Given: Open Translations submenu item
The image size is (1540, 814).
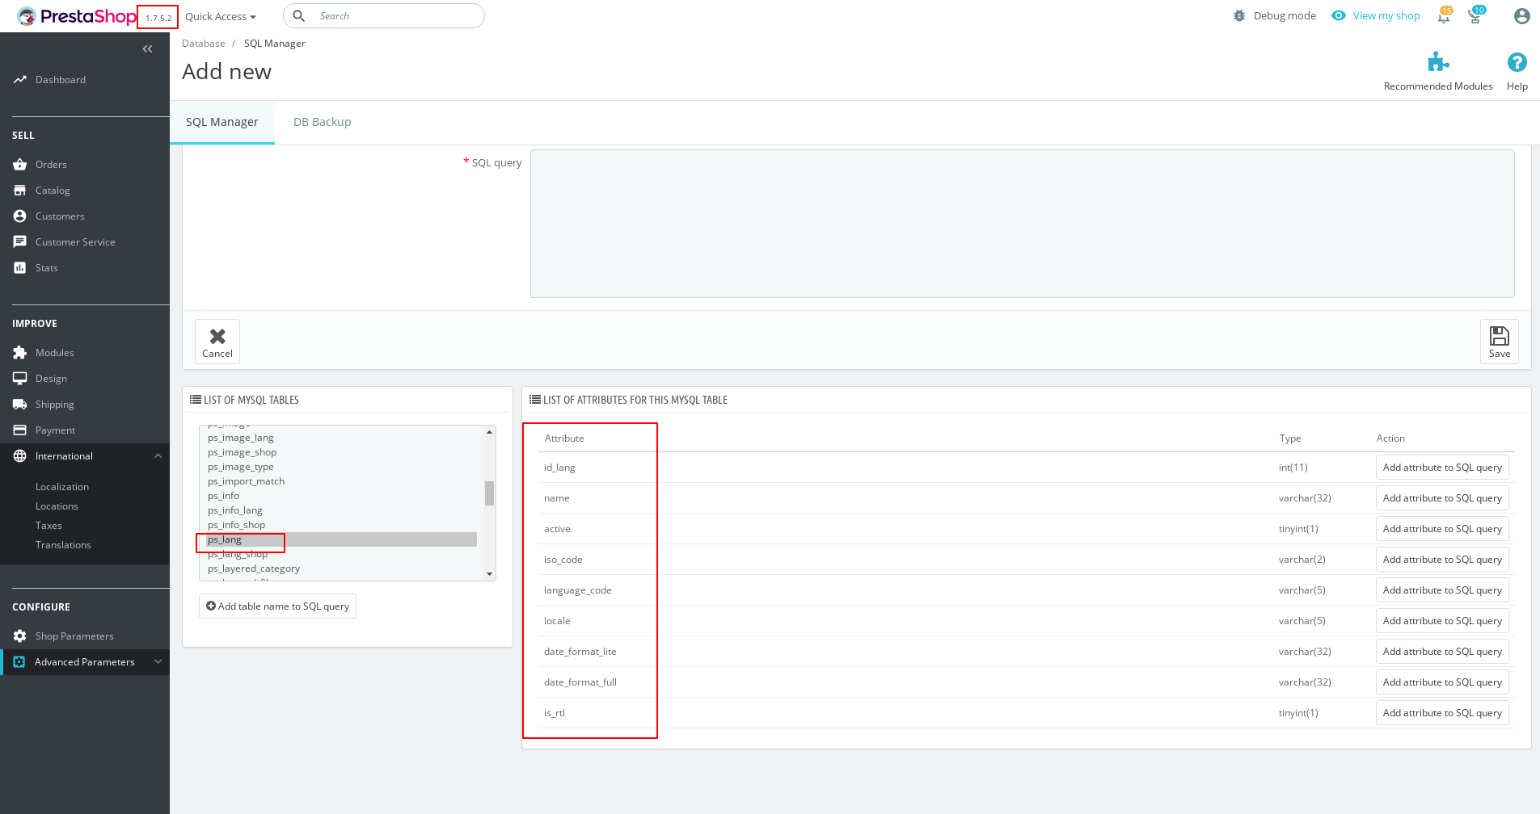Looking at the screenshot, I should point(63,545).
